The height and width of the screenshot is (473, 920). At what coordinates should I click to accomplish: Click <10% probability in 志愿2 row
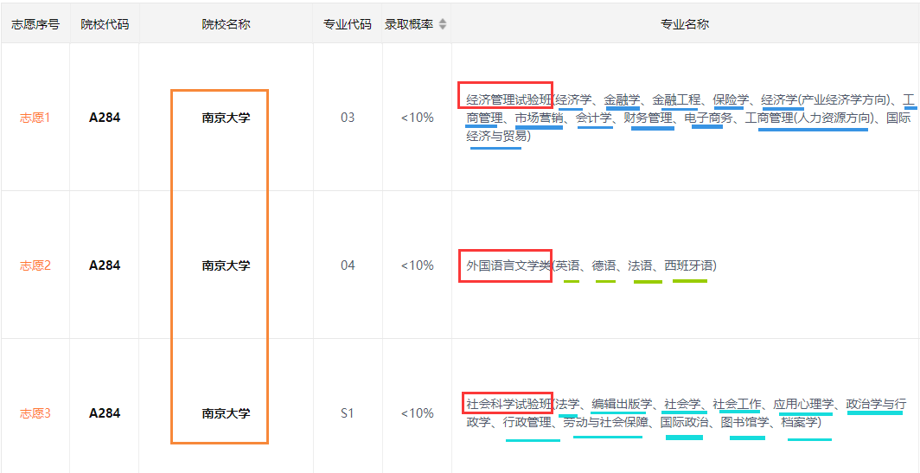click(417, 265)
